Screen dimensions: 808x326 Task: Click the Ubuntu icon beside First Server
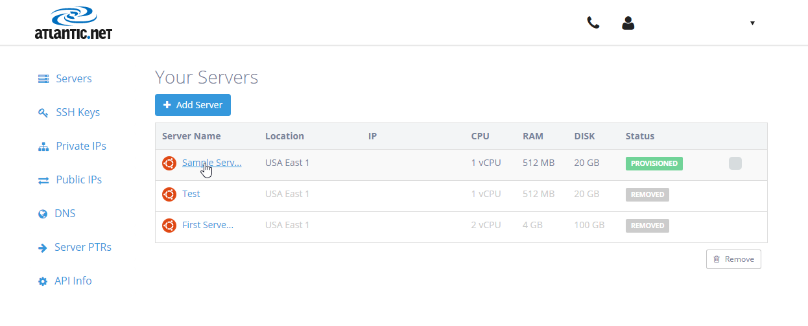click(x=169, y=225)
